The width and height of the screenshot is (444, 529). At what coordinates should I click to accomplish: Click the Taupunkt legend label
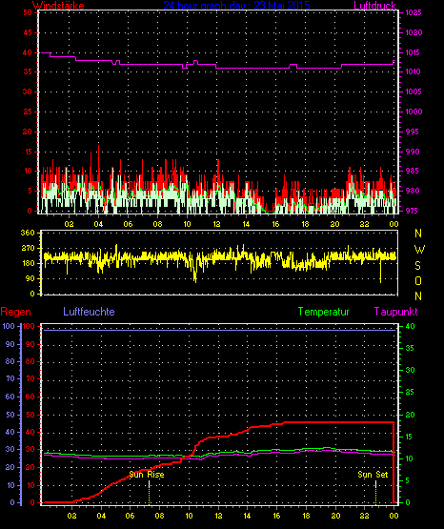[395, 312]
